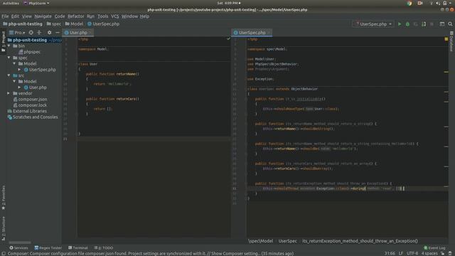455x256 pixels.
Task: Open Project panel settings gear
Action: click(49, 33)
